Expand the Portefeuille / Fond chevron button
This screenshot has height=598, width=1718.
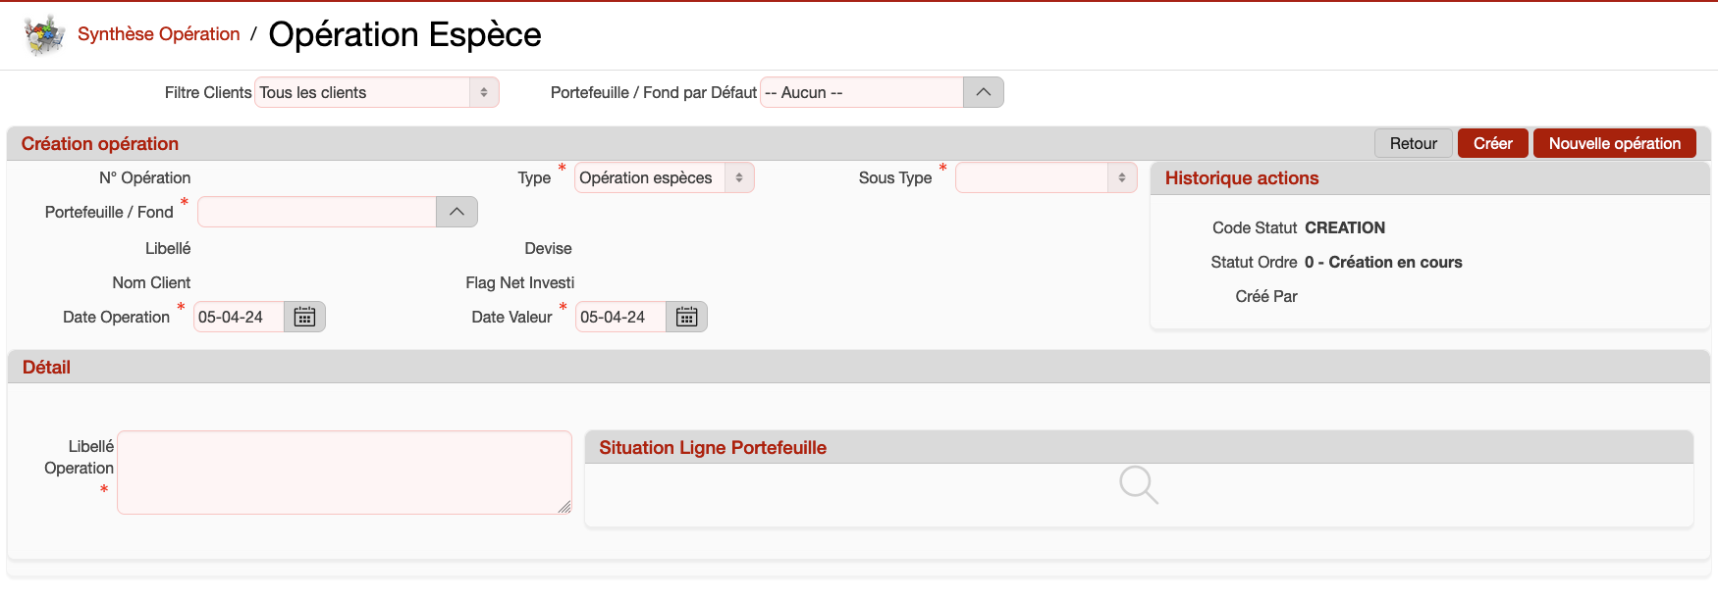[456, 212]
